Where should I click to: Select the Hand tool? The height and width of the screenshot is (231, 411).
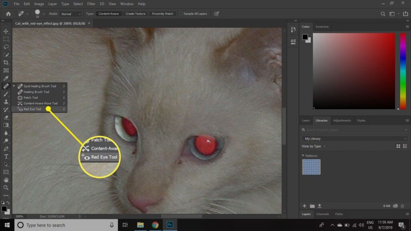[x=6, y=180]
